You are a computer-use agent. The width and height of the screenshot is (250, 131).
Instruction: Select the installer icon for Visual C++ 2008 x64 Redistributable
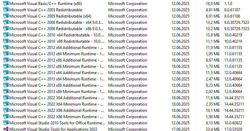tap(6, 22)
